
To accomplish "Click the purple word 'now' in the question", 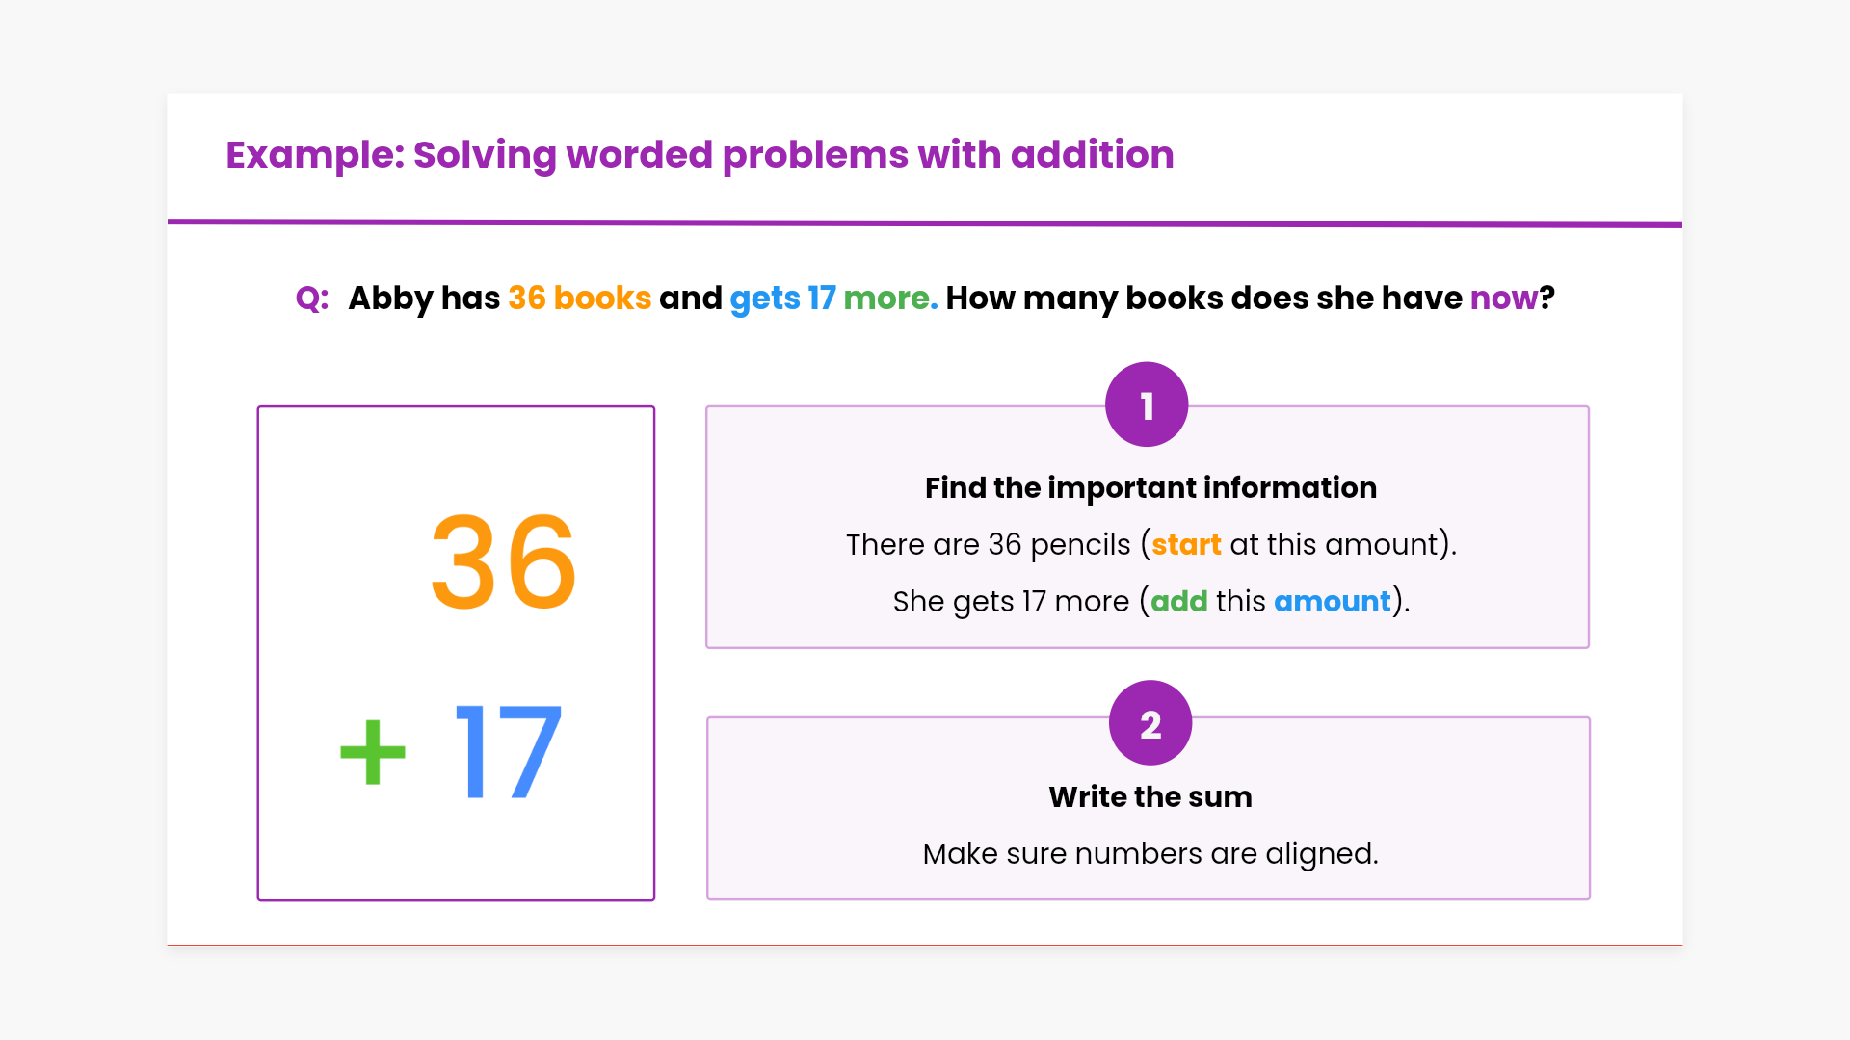I will 1503,299.
